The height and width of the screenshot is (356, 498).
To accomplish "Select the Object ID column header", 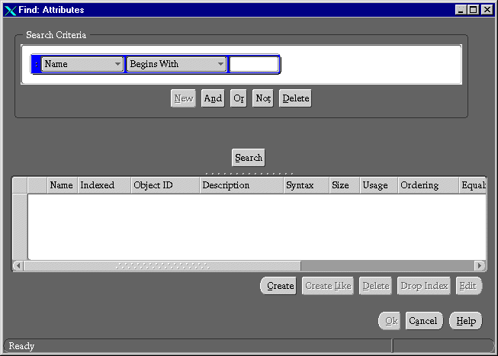I will click(163, 185).
